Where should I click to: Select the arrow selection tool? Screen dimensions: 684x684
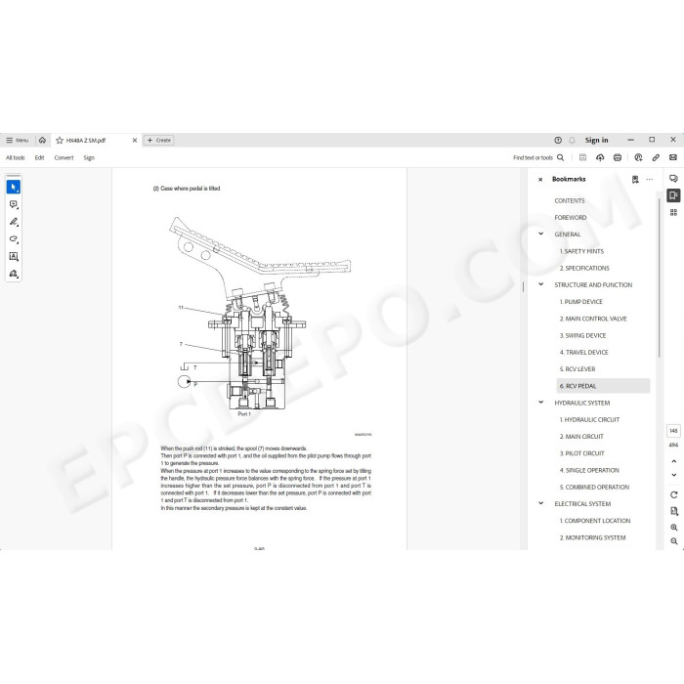point(14,187)
